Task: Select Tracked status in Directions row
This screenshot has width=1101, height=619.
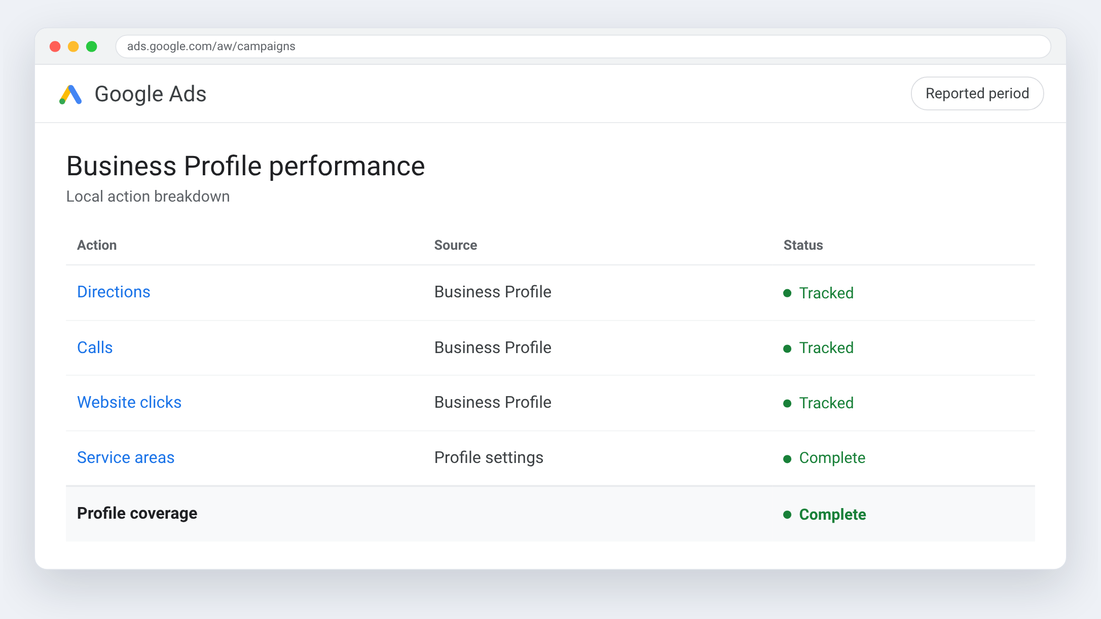Action: pos(819,293)
